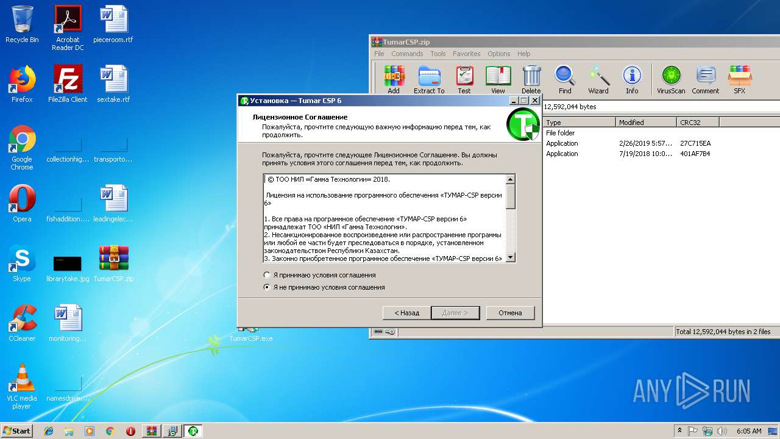Open Commands menu in WinRAR

coord(407,54)
